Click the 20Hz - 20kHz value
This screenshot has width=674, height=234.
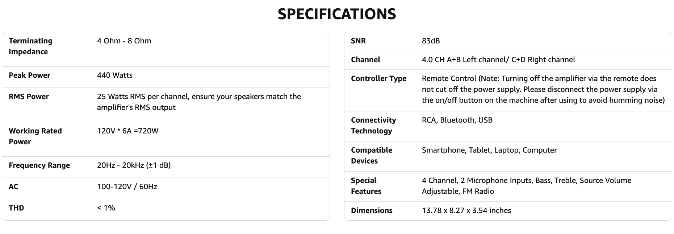point(134,165)
